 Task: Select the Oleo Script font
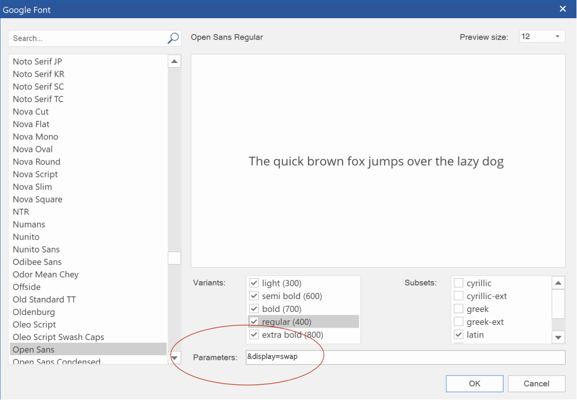[88, 324]
